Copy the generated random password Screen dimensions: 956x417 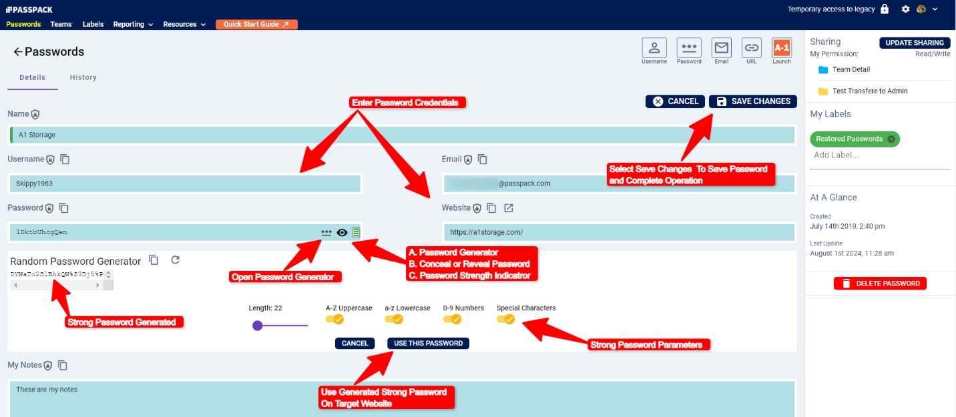click(154, 260)
